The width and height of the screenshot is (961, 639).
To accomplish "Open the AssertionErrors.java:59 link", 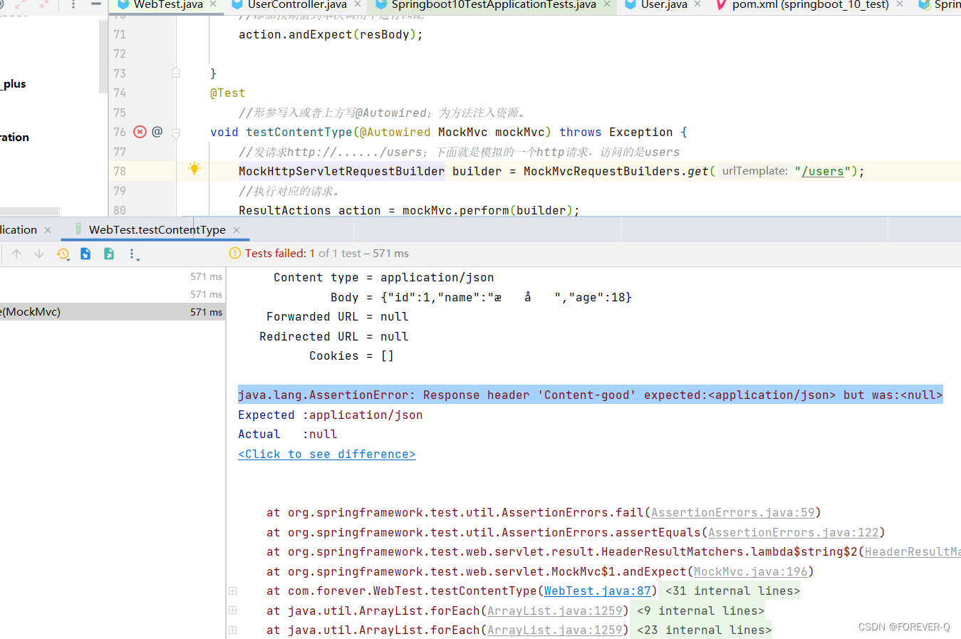I will click(x=732, y=513).
